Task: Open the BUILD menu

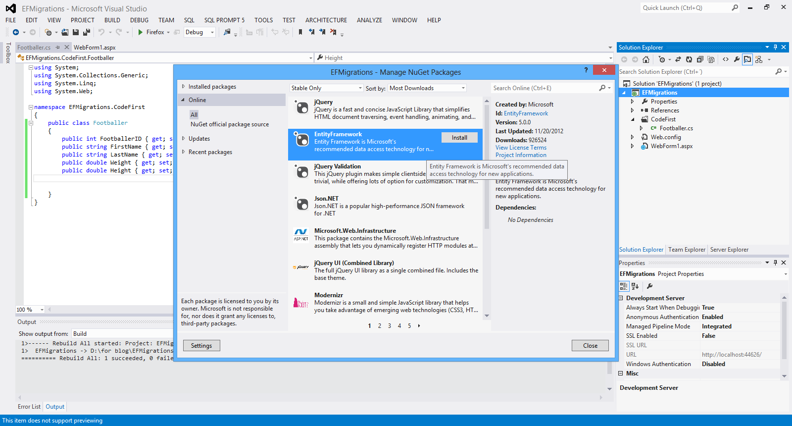Action: 112,20
